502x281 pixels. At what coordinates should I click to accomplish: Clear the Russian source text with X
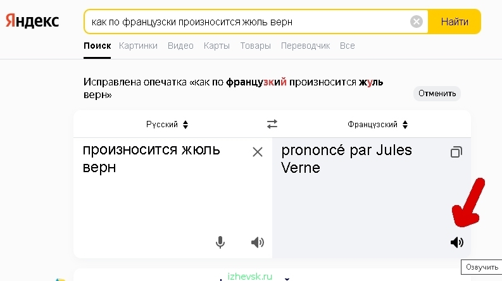(258, 152)
